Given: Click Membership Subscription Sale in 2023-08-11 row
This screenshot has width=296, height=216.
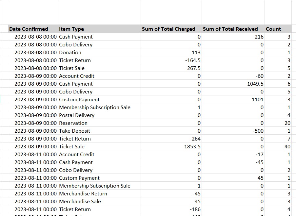Looking at the screenshot, I should click(x=99, y=186).
